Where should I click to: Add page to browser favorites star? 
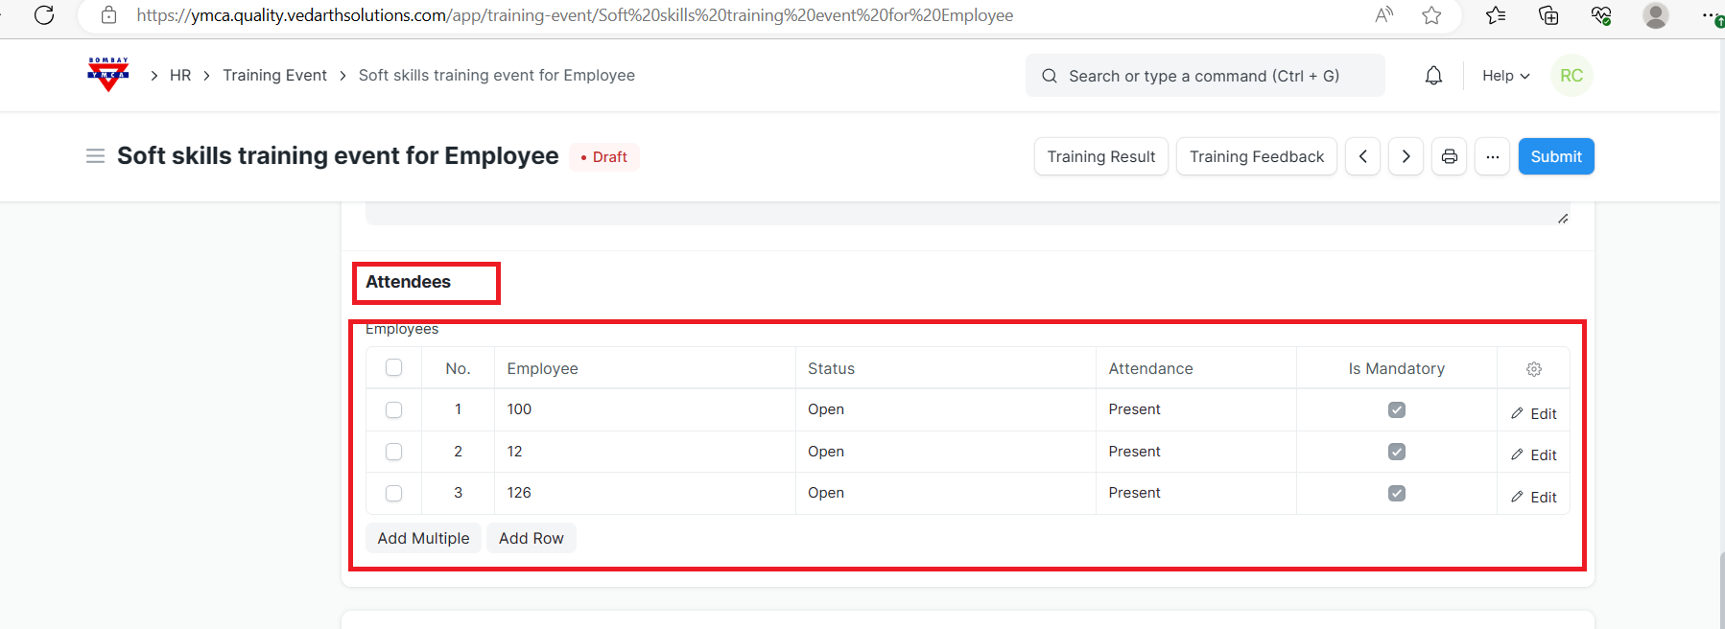click(1431, 15)
